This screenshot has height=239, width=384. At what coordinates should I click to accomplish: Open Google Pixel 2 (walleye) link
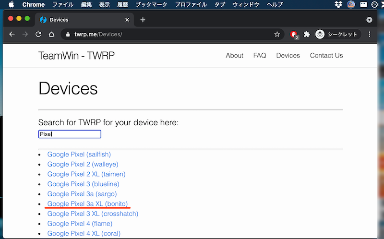83,164
